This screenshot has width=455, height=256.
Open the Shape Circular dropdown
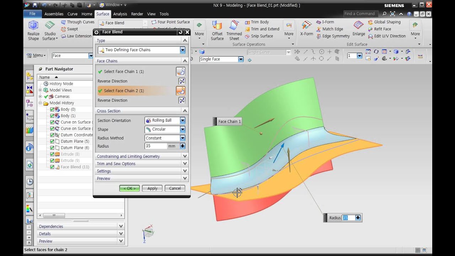[x=165, y=129]
